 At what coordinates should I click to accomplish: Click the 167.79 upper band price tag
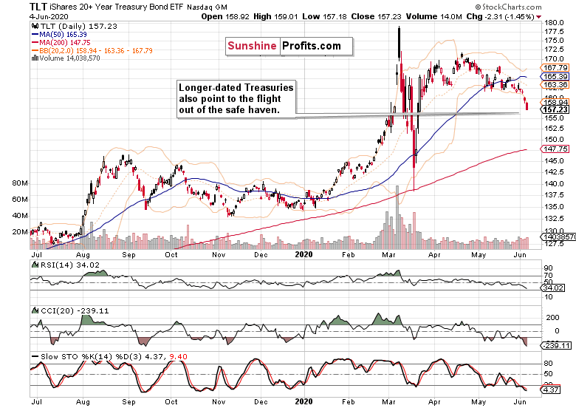(x=555, y=68)
